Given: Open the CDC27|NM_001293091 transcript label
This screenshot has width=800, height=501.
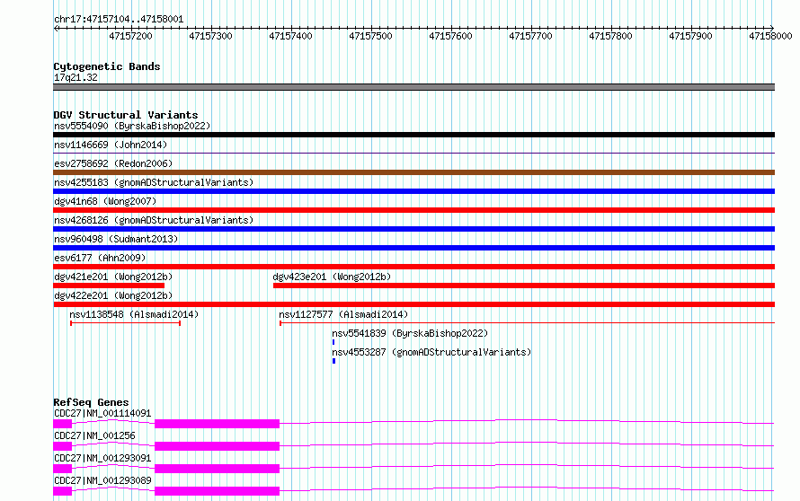Looking at the screenshot, I should click(x=102, y=458).
